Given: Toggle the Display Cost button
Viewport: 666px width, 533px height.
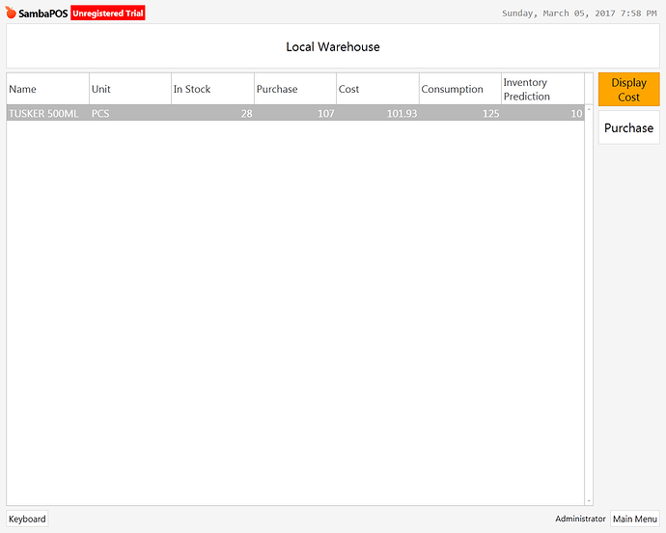Looking at the screenshot, I should (x=628, y=90).
